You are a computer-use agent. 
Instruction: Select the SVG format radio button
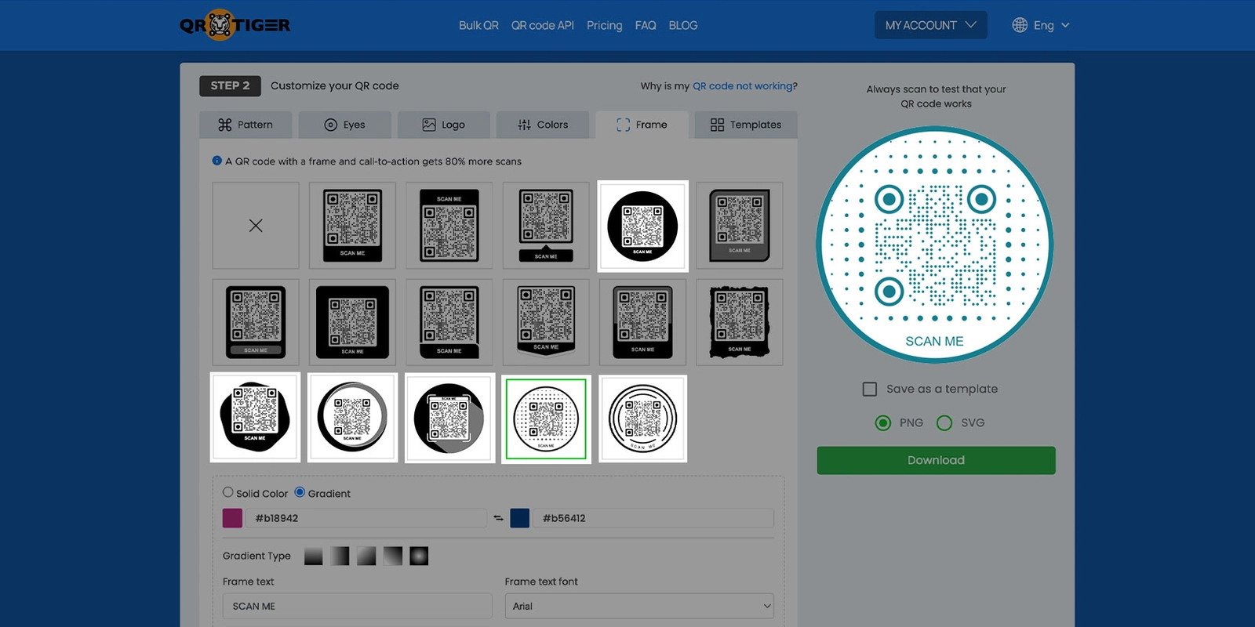coord(944,422)
